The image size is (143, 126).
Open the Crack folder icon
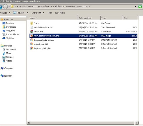[x=31, y=23]
